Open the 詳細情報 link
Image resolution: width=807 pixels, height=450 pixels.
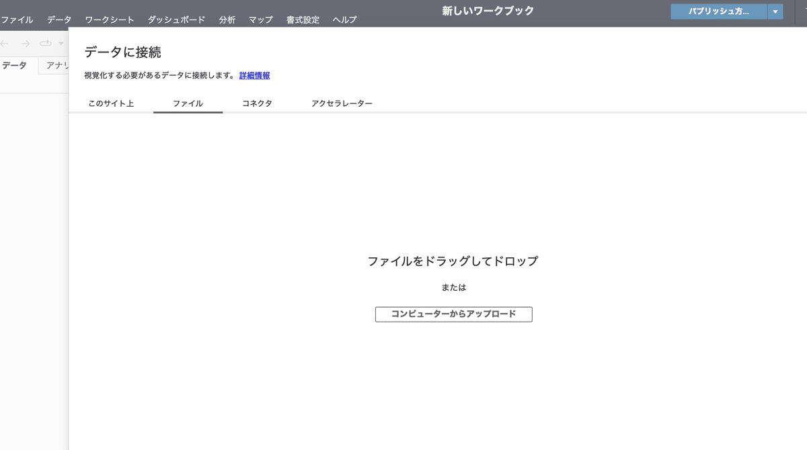tap(255, 76)
